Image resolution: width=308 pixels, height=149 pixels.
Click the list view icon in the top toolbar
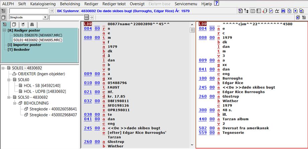point(259,11)
